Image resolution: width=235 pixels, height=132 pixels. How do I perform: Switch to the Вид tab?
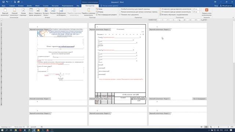[78, 6]
